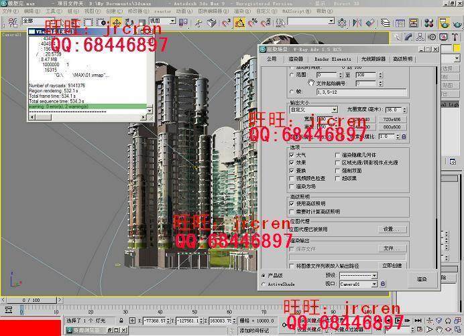Activate the Select and Rotate tool
This screenshot has width=464, height=336.
pos(129,23)
